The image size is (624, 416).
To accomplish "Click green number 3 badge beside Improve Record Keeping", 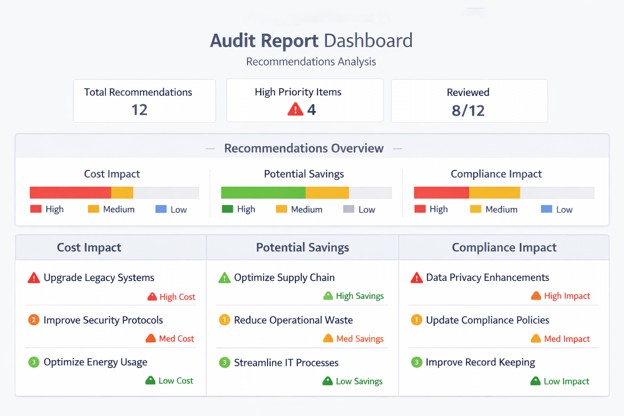I will click(416, 362).
